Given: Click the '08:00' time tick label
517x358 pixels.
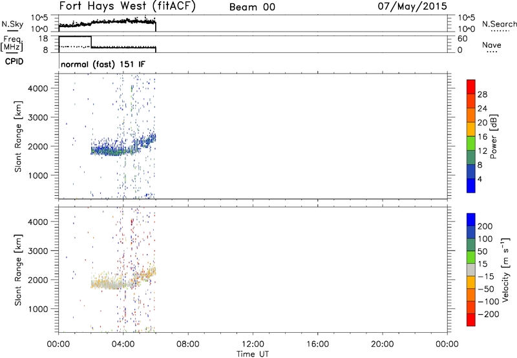Looking at the screenshot, I should (x=188, y=344).
